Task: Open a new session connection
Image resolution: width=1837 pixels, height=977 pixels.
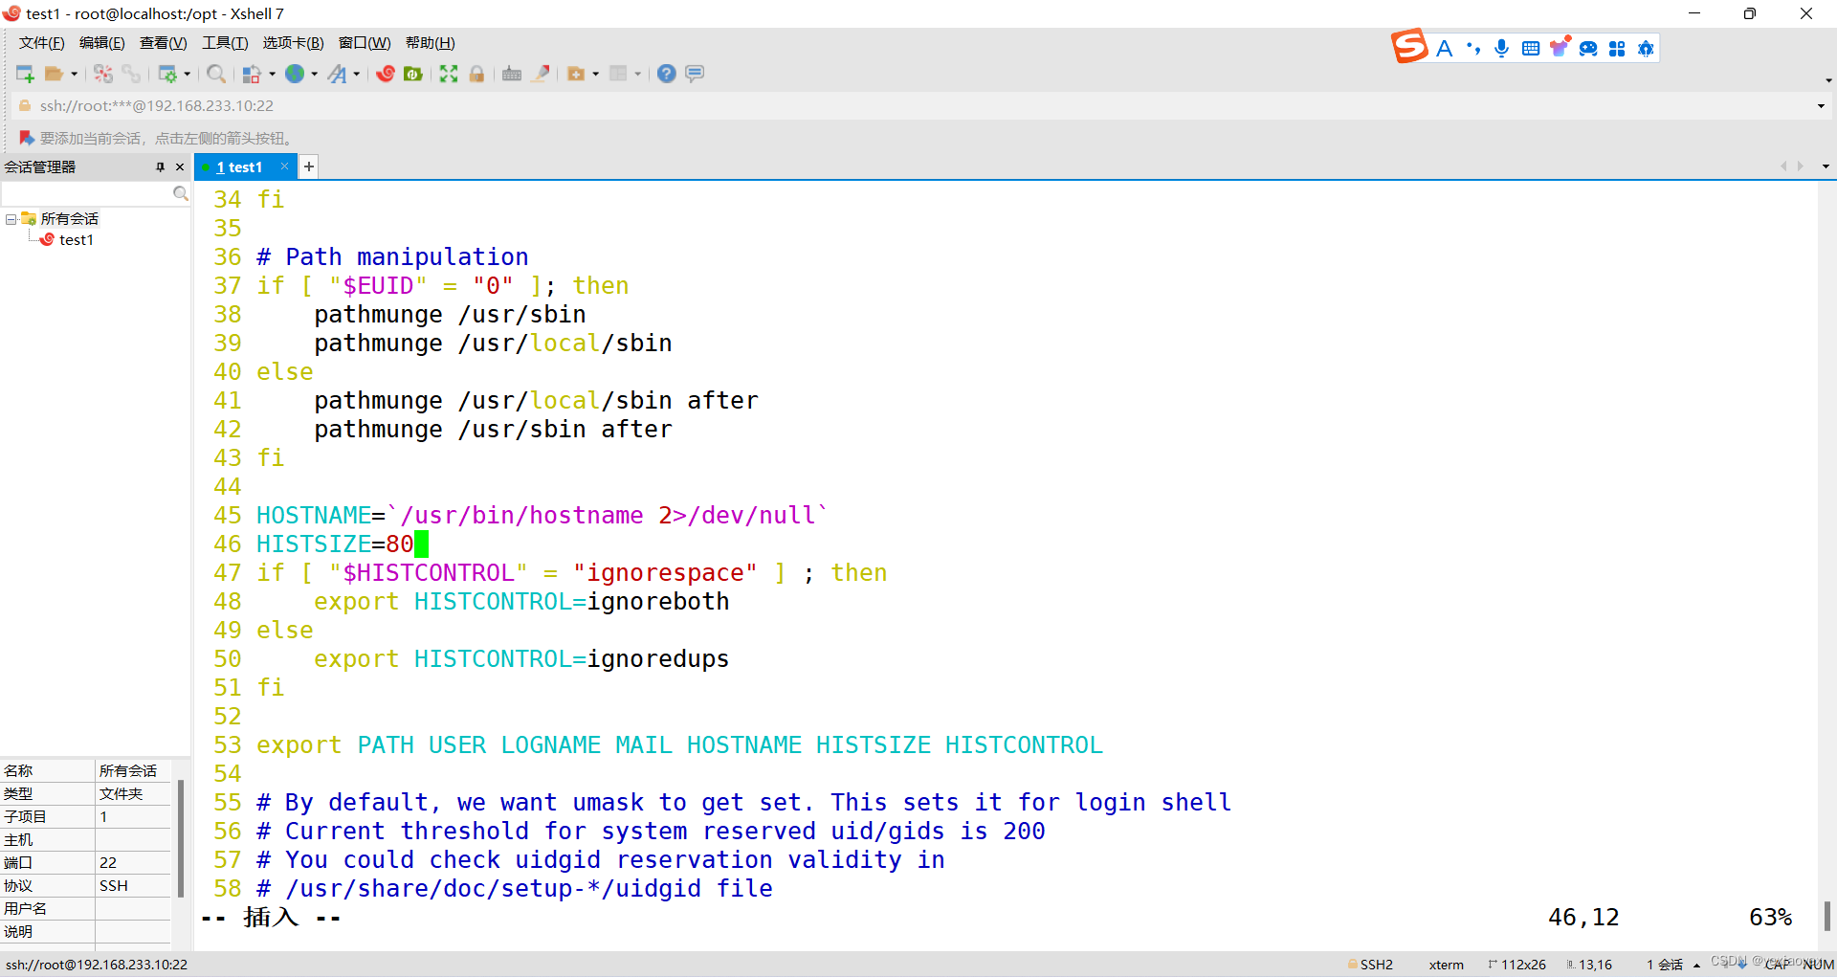Action: coord(25,74)
